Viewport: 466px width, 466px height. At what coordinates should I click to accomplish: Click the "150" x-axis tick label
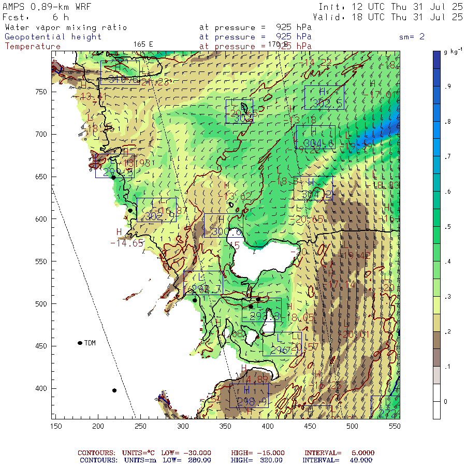click(x=56, y=426)
